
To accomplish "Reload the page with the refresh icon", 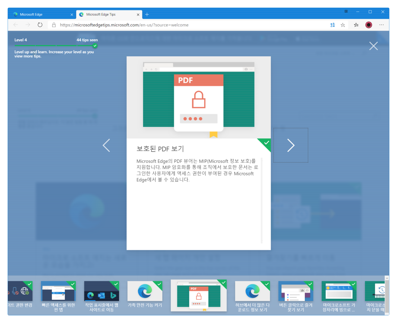I will click(x=40, y=25).
